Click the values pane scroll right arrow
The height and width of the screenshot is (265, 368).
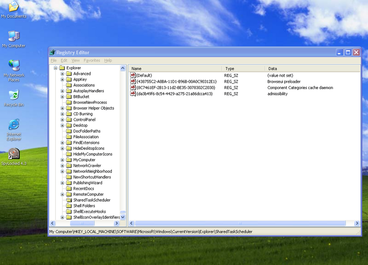coord(357,223)
